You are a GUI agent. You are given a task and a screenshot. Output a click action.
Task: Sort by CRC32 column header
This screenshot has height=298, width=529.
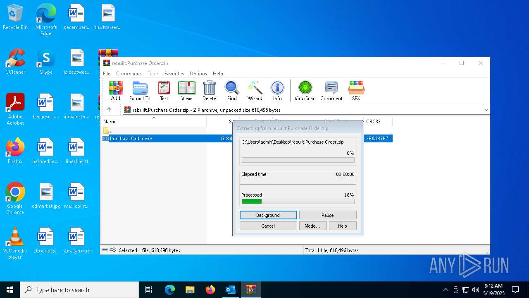(378, 122)
